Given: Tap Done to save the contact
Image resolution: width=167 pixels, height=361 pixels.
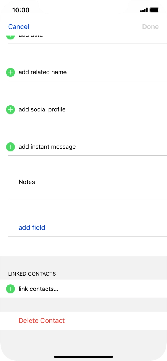Looking at the screenshot, I should (150, 26).
